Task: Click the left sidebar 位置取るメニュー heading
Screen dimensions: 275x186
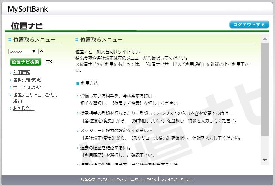Action: (35, 40)
